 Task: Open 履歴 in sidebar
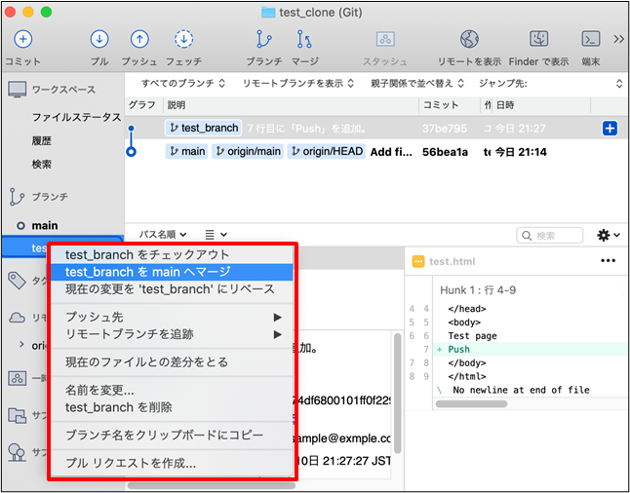tap(41, 140)
